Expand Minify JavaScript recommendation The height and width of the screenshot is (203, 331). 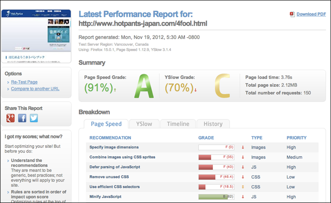coord(106,197)
